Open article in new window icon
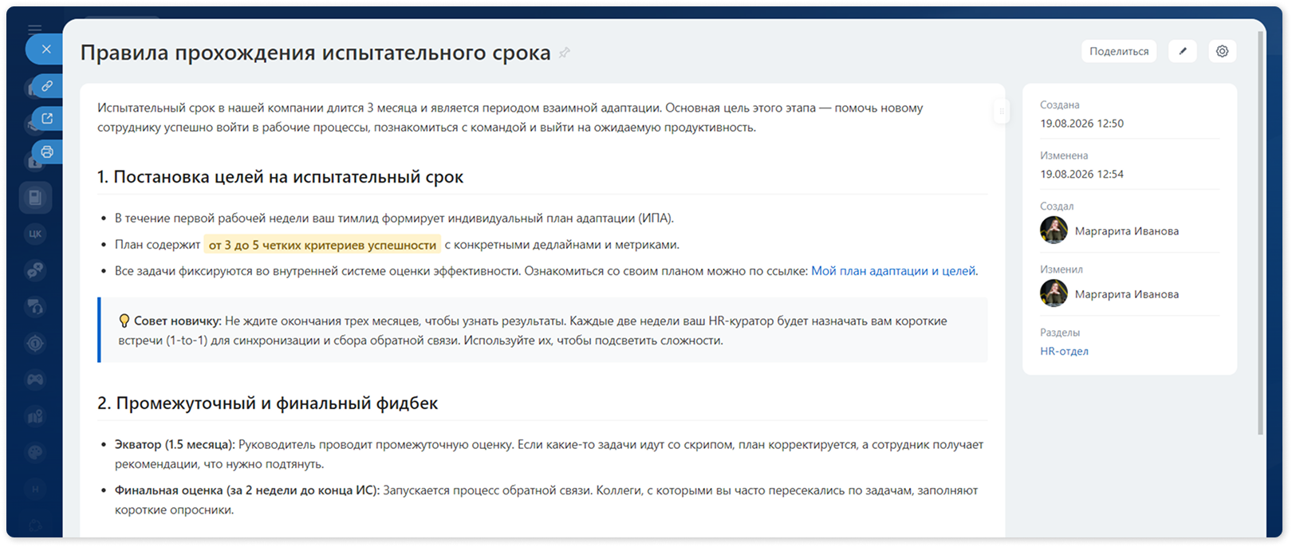The width and height of the screenshot is (1292, 547). point(47,119)
